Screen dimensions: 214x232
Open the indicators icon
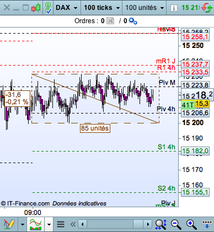click(36, 224)
